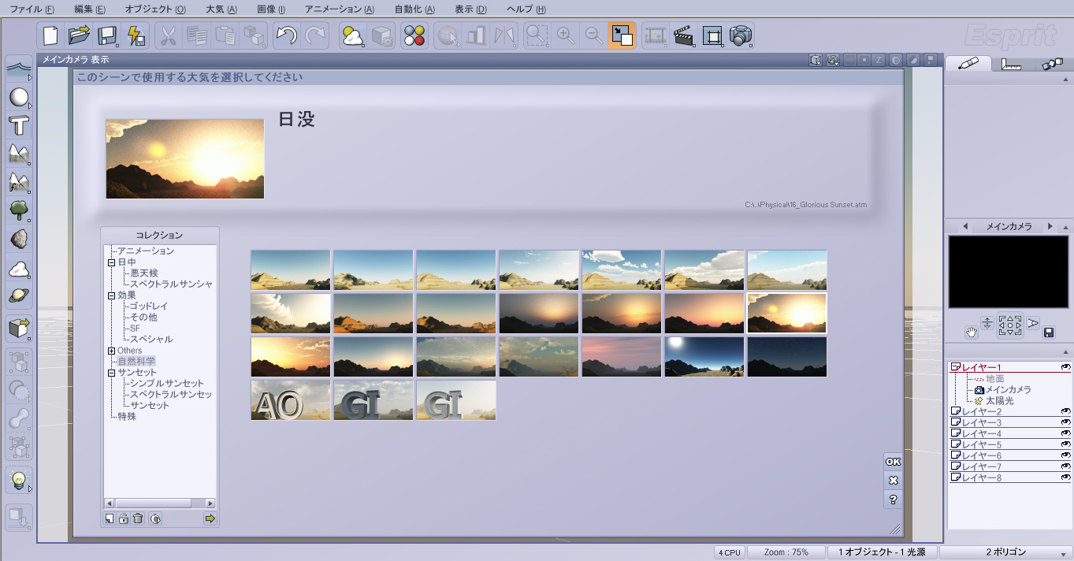Collapse the 日中 tree branch
Screen dimensions: 1074x561
(x=111, y=262)
